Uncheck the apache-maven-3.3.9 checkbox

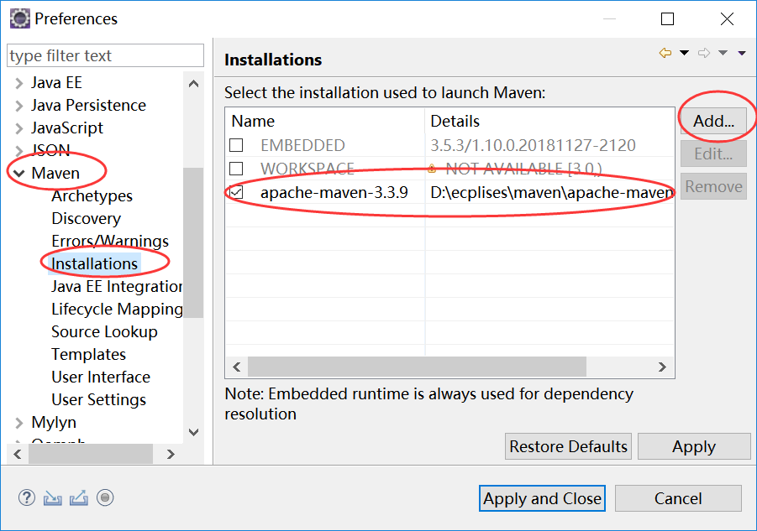(236, 192)
